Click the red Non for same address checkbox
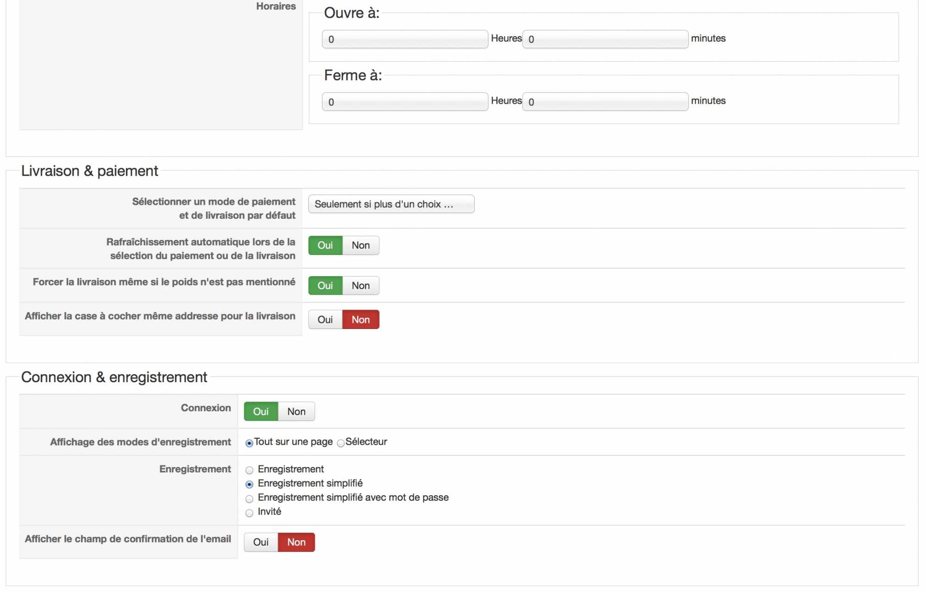The height and width of the screenshot is (593, 926). click(360, 320)
